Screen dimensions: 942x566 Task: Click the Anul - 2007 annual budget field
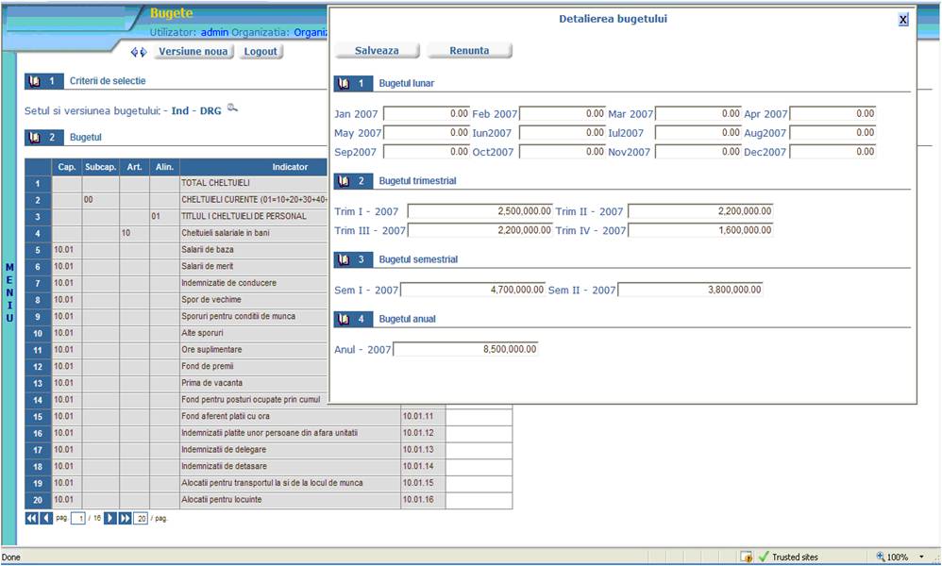pyautogui.click(x=465, y=349)
